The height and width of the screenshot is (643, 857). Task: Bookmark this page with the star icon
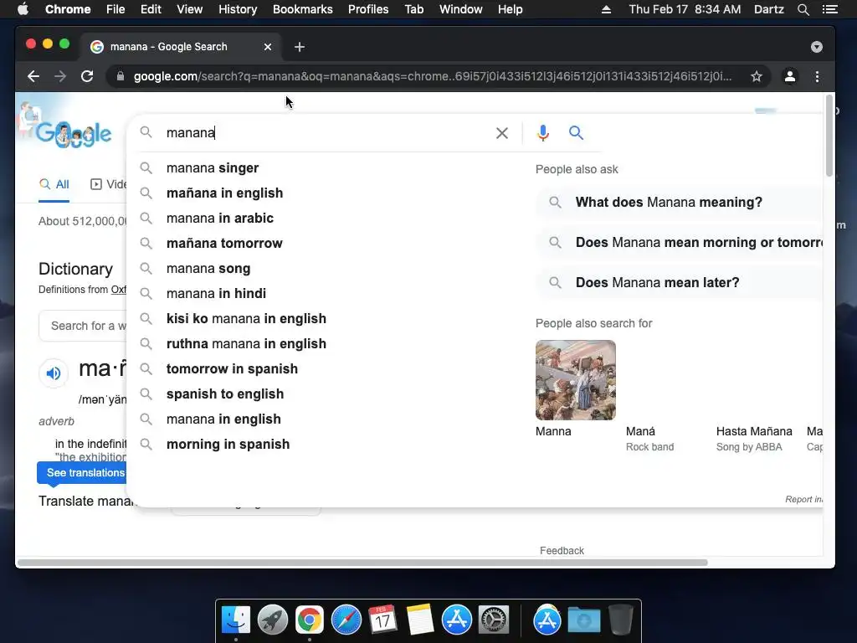pyautogui.click(x=757, y=76)
